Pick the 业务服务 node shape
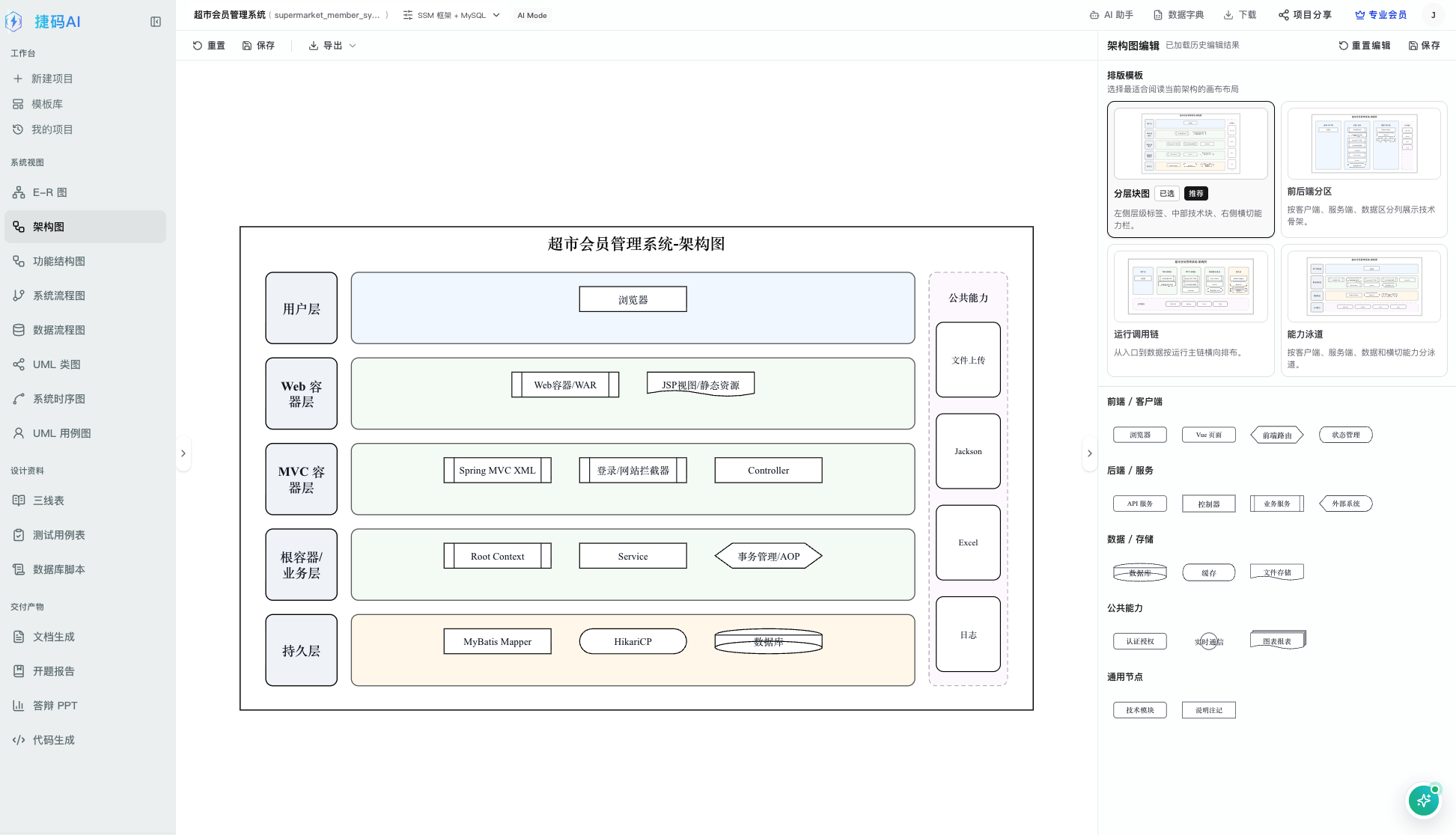Viewport: 1456px width, 835px height. [x=1277, y=504]
